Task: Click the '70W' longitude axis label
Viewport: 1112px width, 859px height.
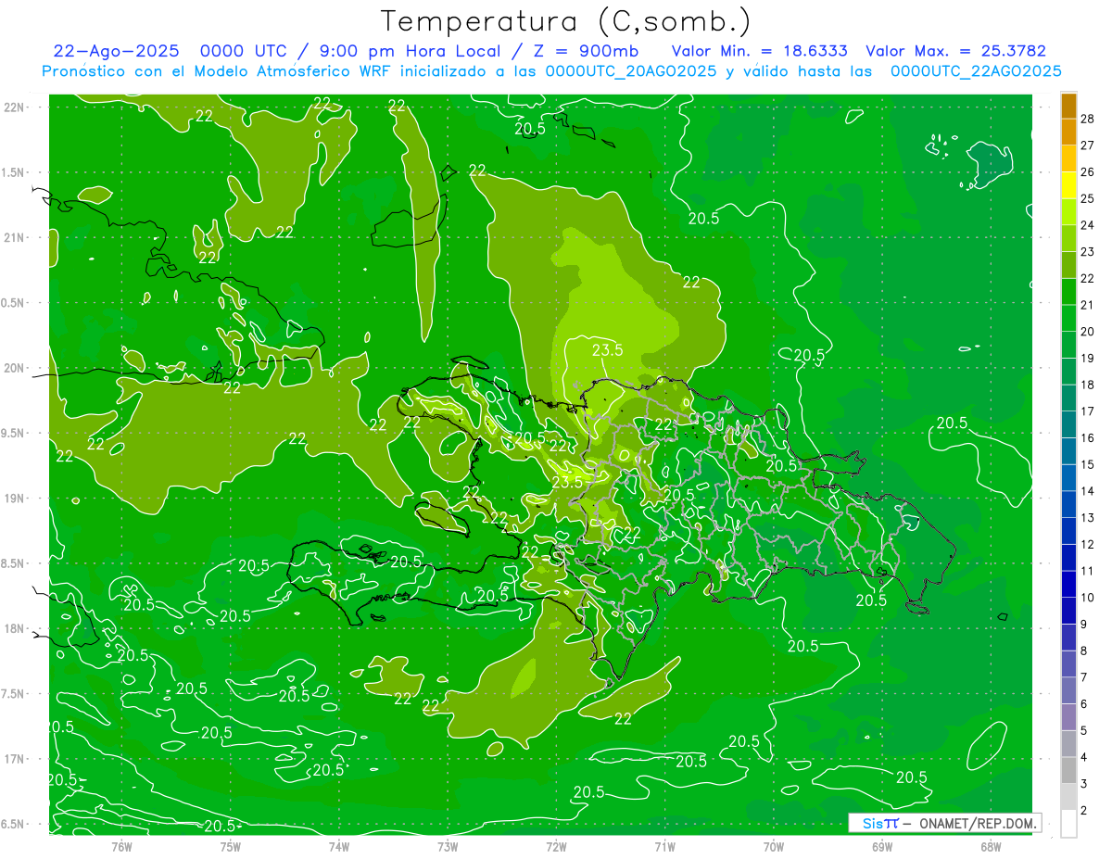Action: (x=774, y=847)
